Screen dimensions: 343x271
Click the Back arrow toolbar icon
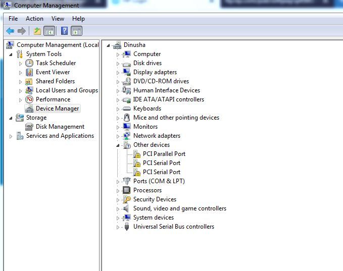pyautogui.click(x=10, y=31)
